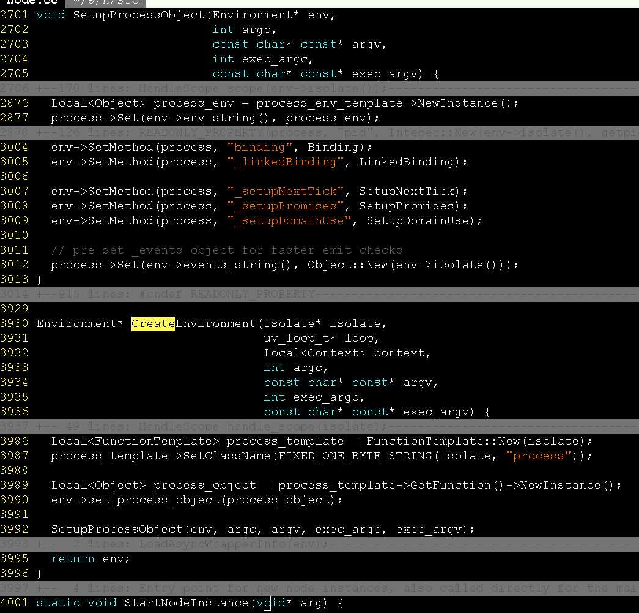Image resolution: width=639 pixels, height=613 pixels.
Task: Click the "binding" string literal
Action: [260, 148]
